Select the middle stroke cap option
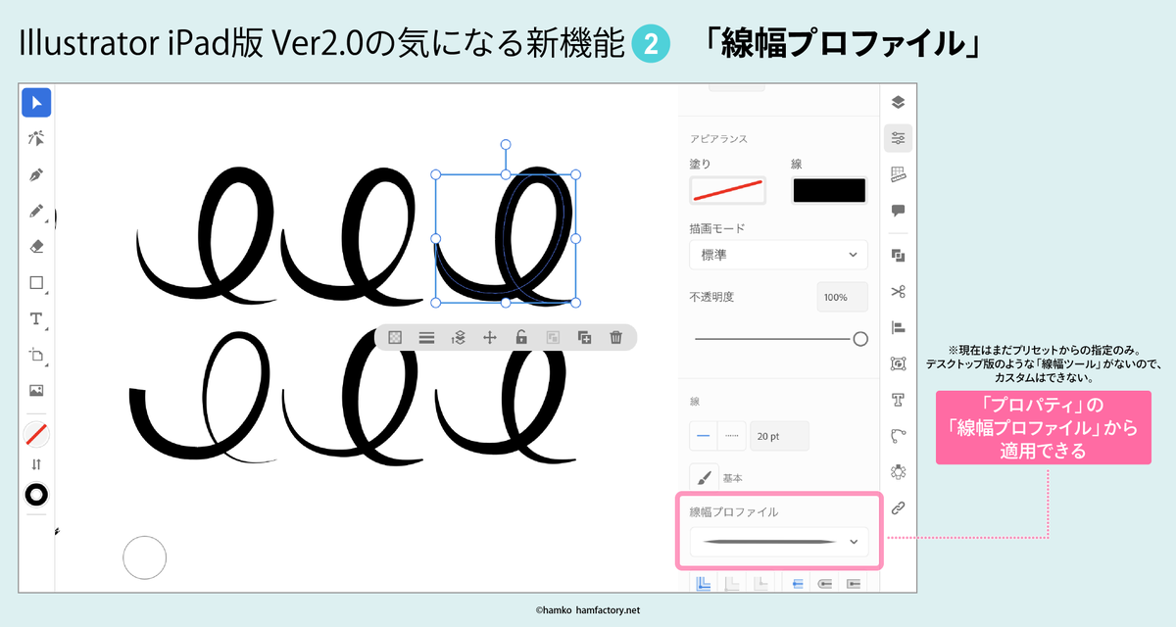 [825, 583]
